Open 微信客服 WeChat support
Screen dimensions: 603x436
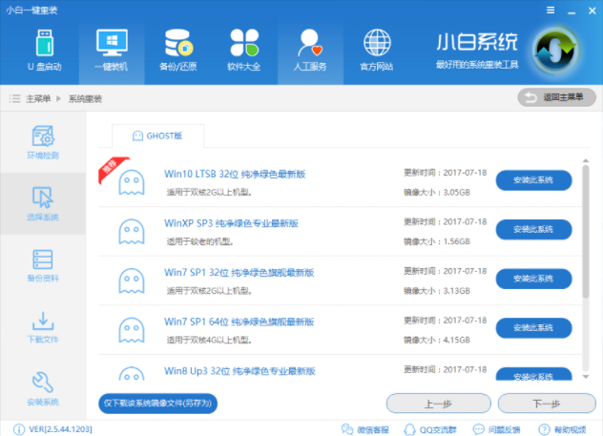pyautogui.click(x=365, y=429)
